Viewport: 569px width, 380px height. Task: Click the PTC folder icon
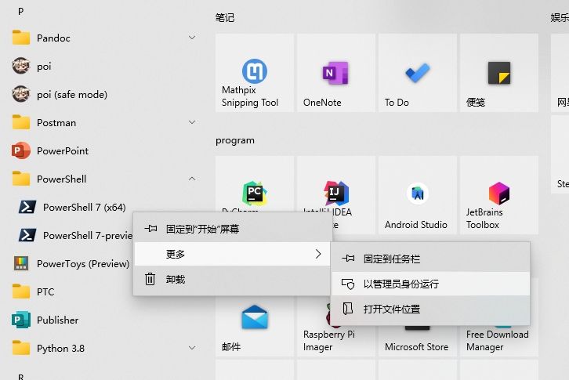(21, 291)
